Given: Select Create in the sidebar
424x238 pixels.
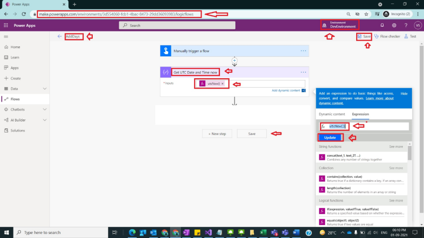Looking at the screenshot, I should pyautogui.click(x=15, y=78).
